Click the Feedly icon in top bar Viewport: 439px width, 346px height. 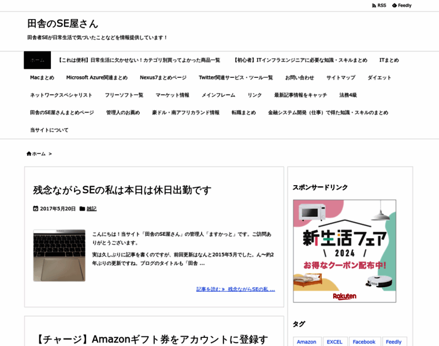click(395, 5)
